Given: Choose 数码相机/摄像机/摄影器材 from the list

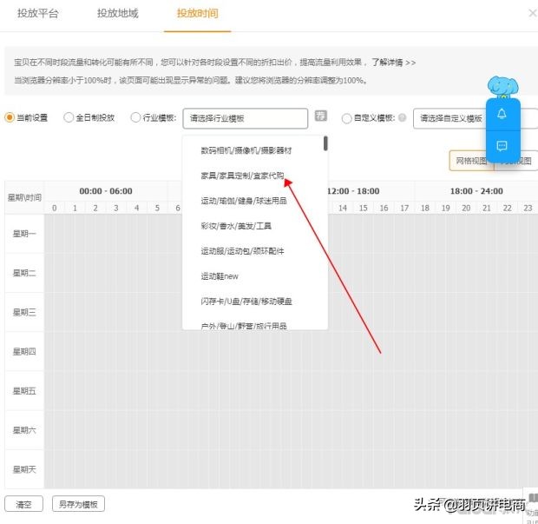Looking at the screenshot, I should coord(246,150).
